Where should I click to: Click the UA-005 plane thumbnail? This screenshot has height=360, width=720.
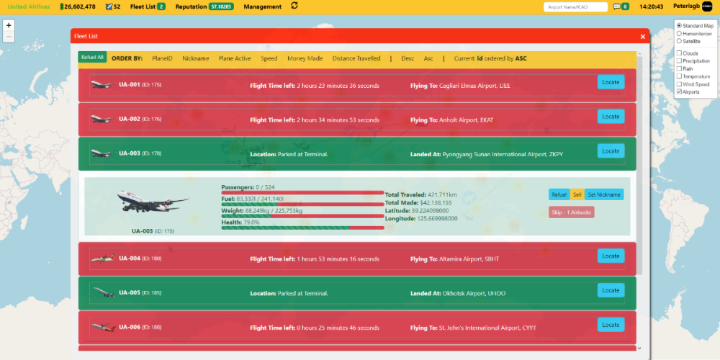pyautogui.click(x=102, y=293)
